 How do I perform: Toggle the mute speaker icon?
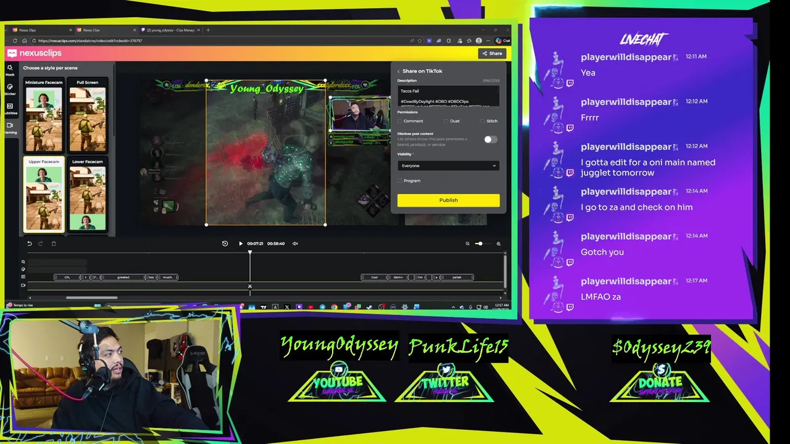tap(295, 244)
